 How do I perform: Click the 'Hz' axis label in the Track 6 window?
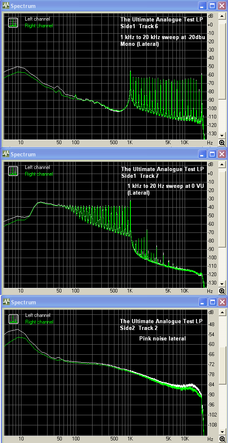(209, 142)
